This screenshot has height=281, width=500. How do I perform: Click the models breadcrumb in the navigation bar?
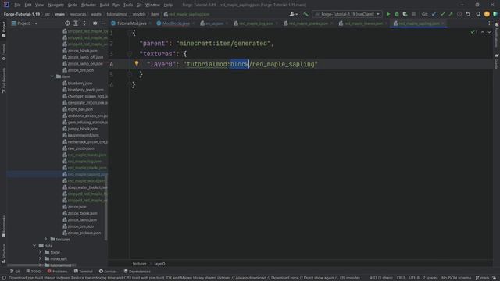(x=139, y=14)
